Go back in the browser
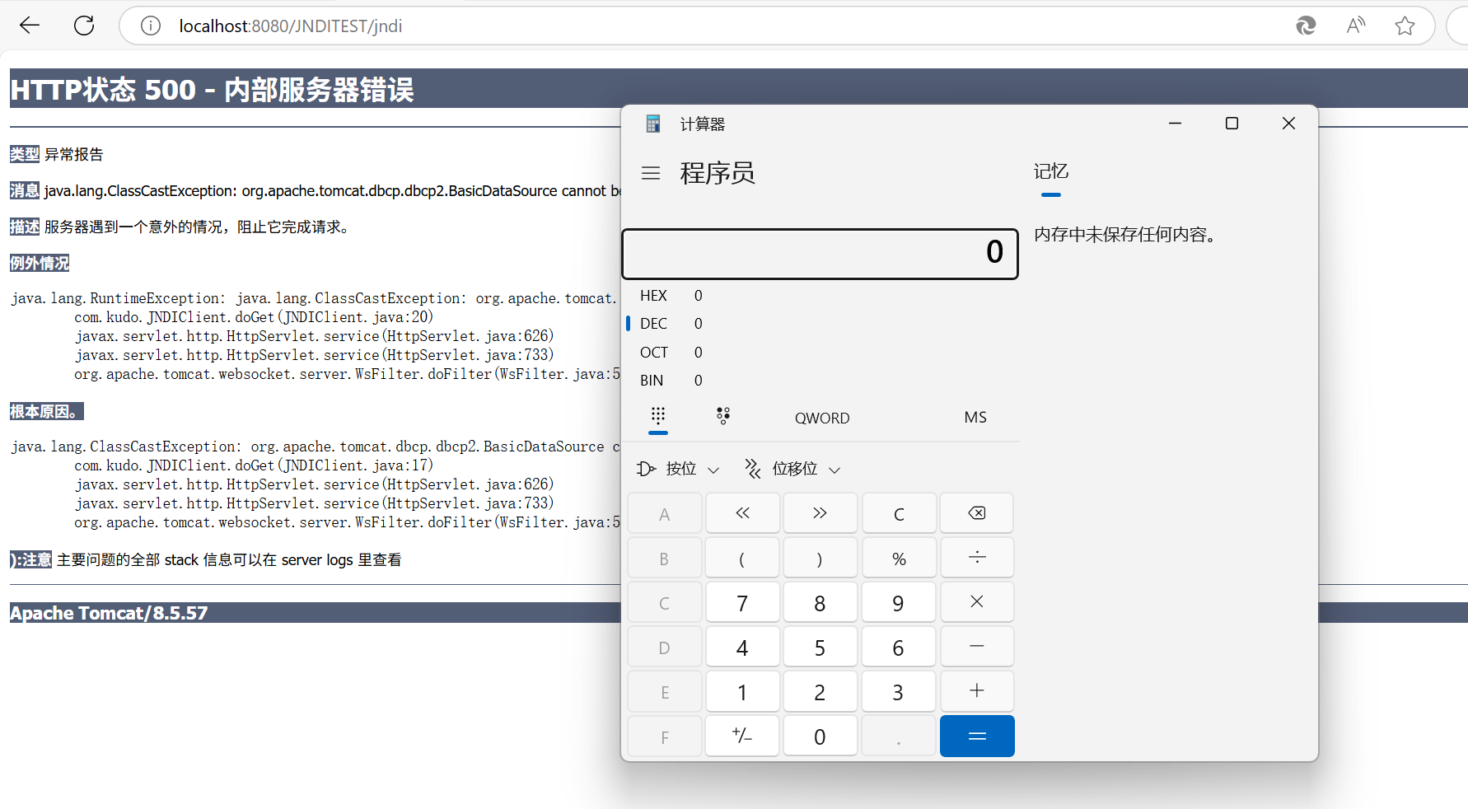 point(30,26)
